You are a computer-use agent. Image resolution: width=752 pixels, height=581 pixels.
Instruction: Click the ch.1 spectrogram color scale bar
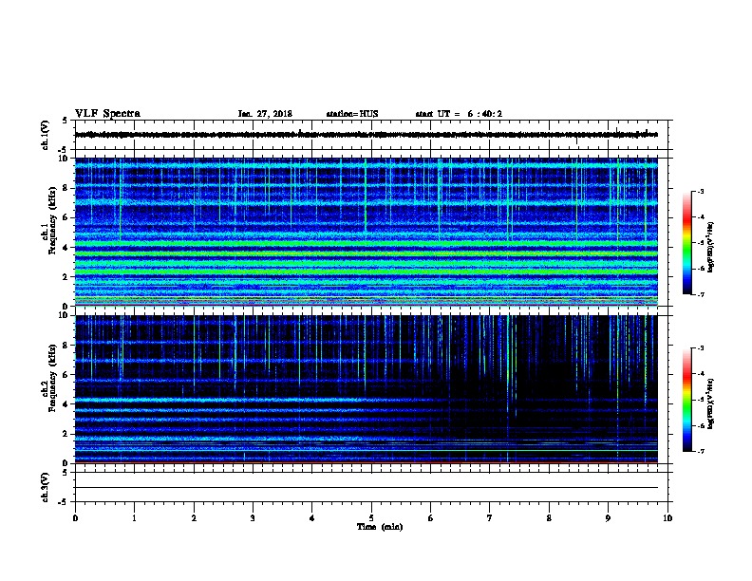pos(686,243)
